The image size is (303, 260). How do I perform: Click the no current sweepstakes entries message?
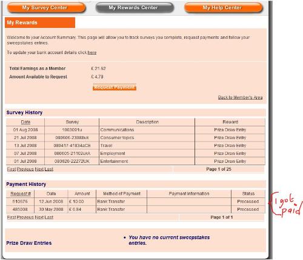[x=169, y=240]
